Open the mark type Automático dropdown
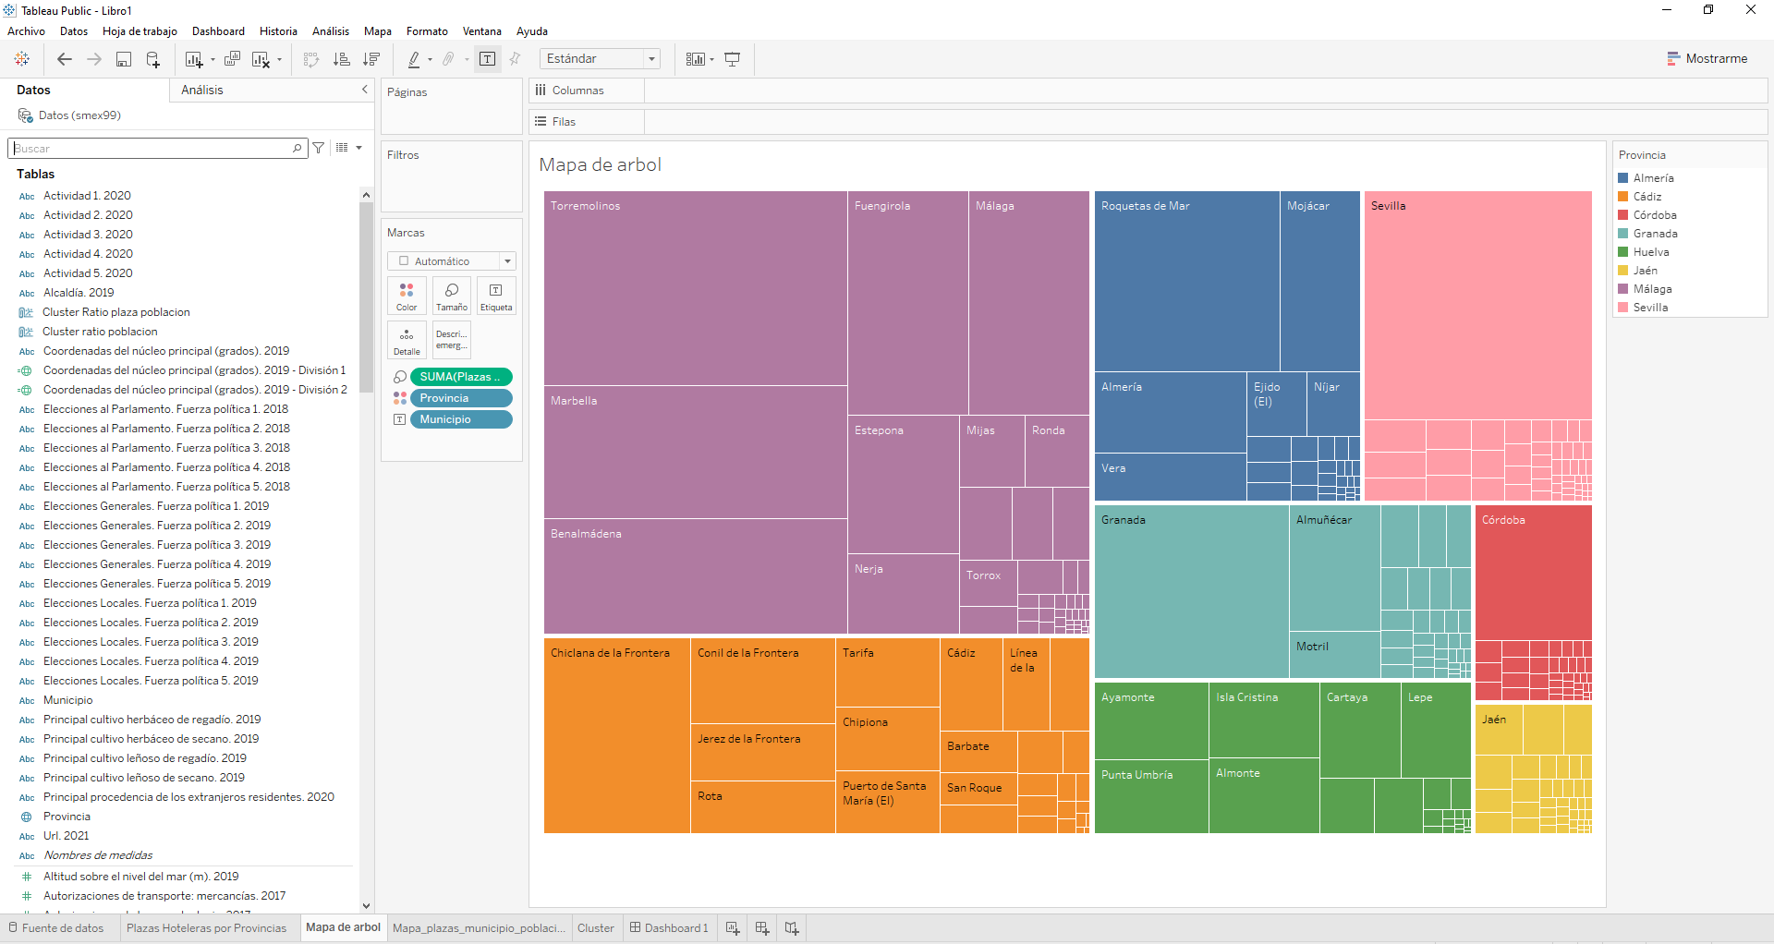1774x944 pixels. (x=507, y=260)
